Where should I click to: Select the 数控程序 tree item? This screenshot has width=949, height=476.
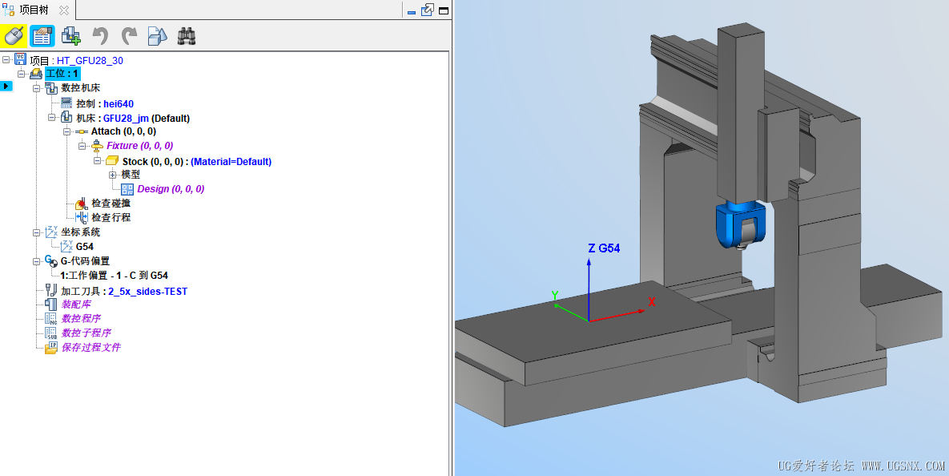click(x=81, y=319)
